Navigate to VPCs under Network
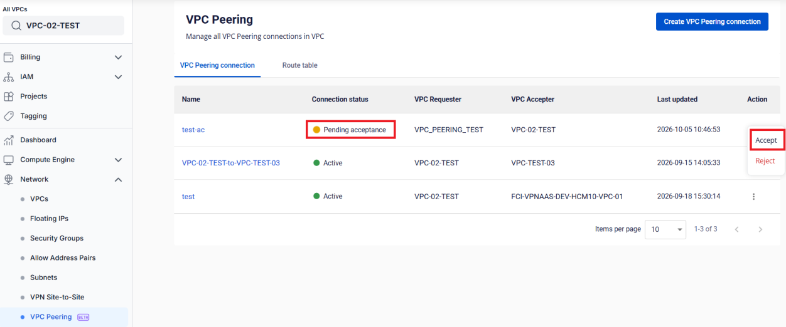This screenshot has width=786, height=327. click(39, 199)
